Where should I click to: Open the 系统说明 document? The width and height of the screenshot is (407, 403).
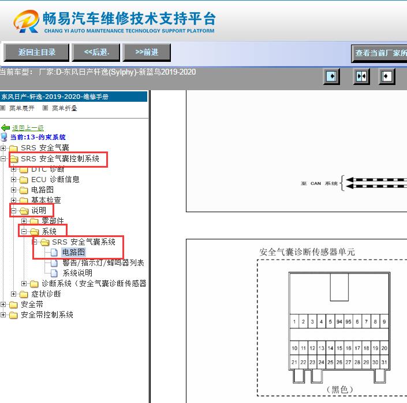(x=77, y=273)
